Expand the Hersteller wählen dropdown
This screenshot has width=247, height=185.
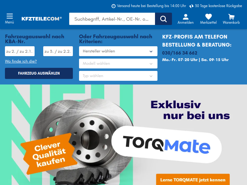click(x=118, y=51)
